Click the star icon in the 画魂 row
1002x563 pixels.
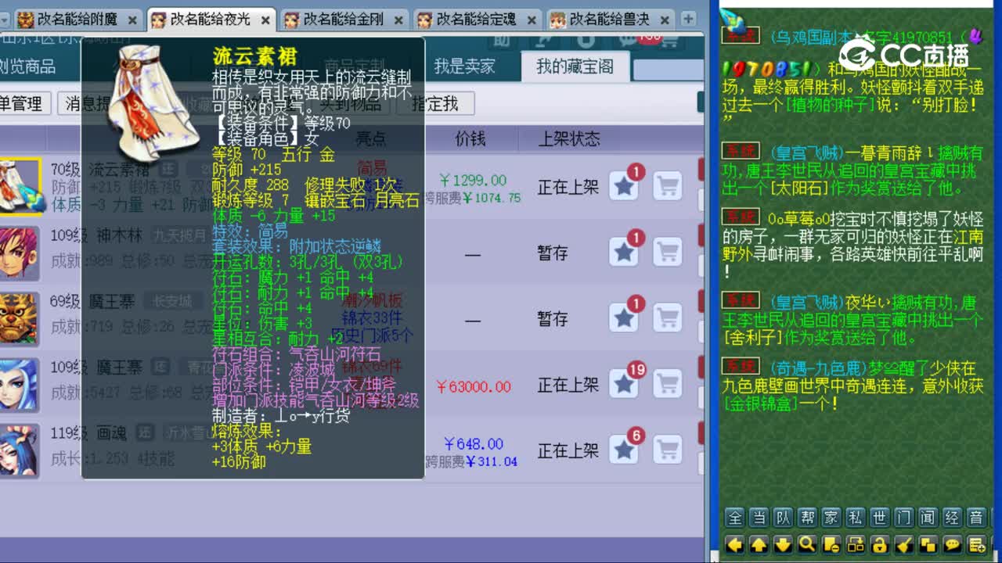click(x=624, y=450)
